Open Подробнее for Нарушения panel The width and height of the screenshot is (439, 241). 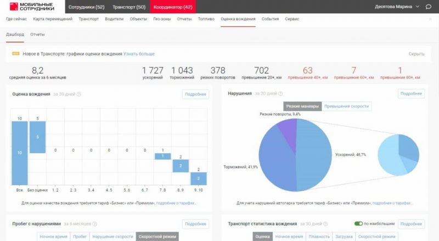pos(412,94)
